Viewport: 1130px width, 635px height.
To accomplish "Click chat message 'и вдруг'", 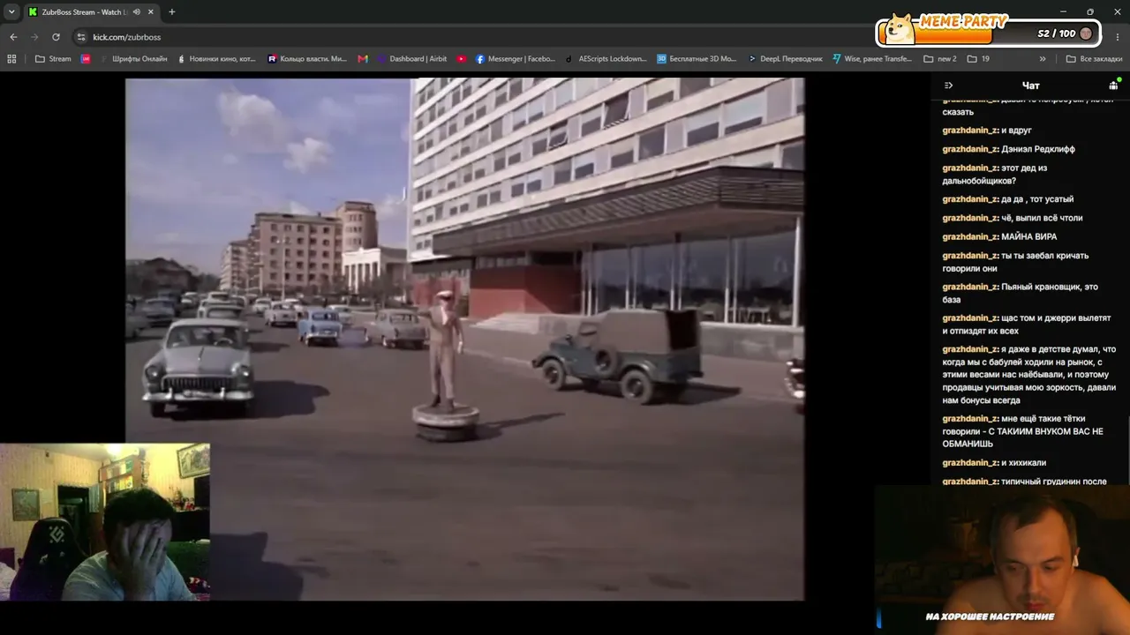I will (987, 131).
